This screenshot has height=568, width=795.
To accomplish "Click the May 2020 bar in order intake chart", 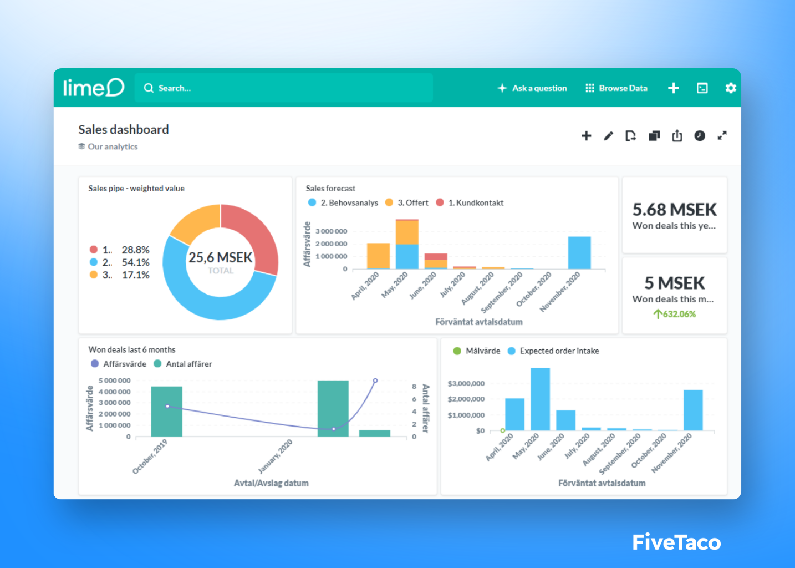I will point(541,399).
